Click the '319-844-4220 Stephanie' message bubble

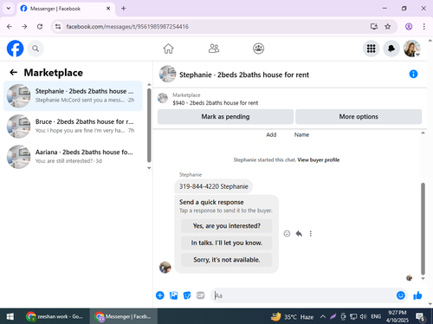pyautogui.click(x=214, y=186)
